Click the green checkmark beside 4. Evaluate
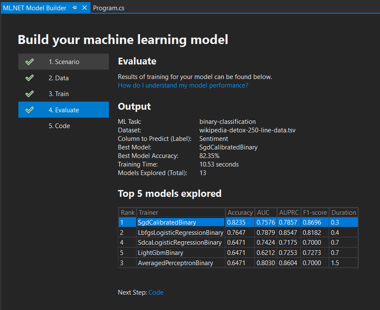The width and height of the screenshot is (380, 310). point(29,109)
